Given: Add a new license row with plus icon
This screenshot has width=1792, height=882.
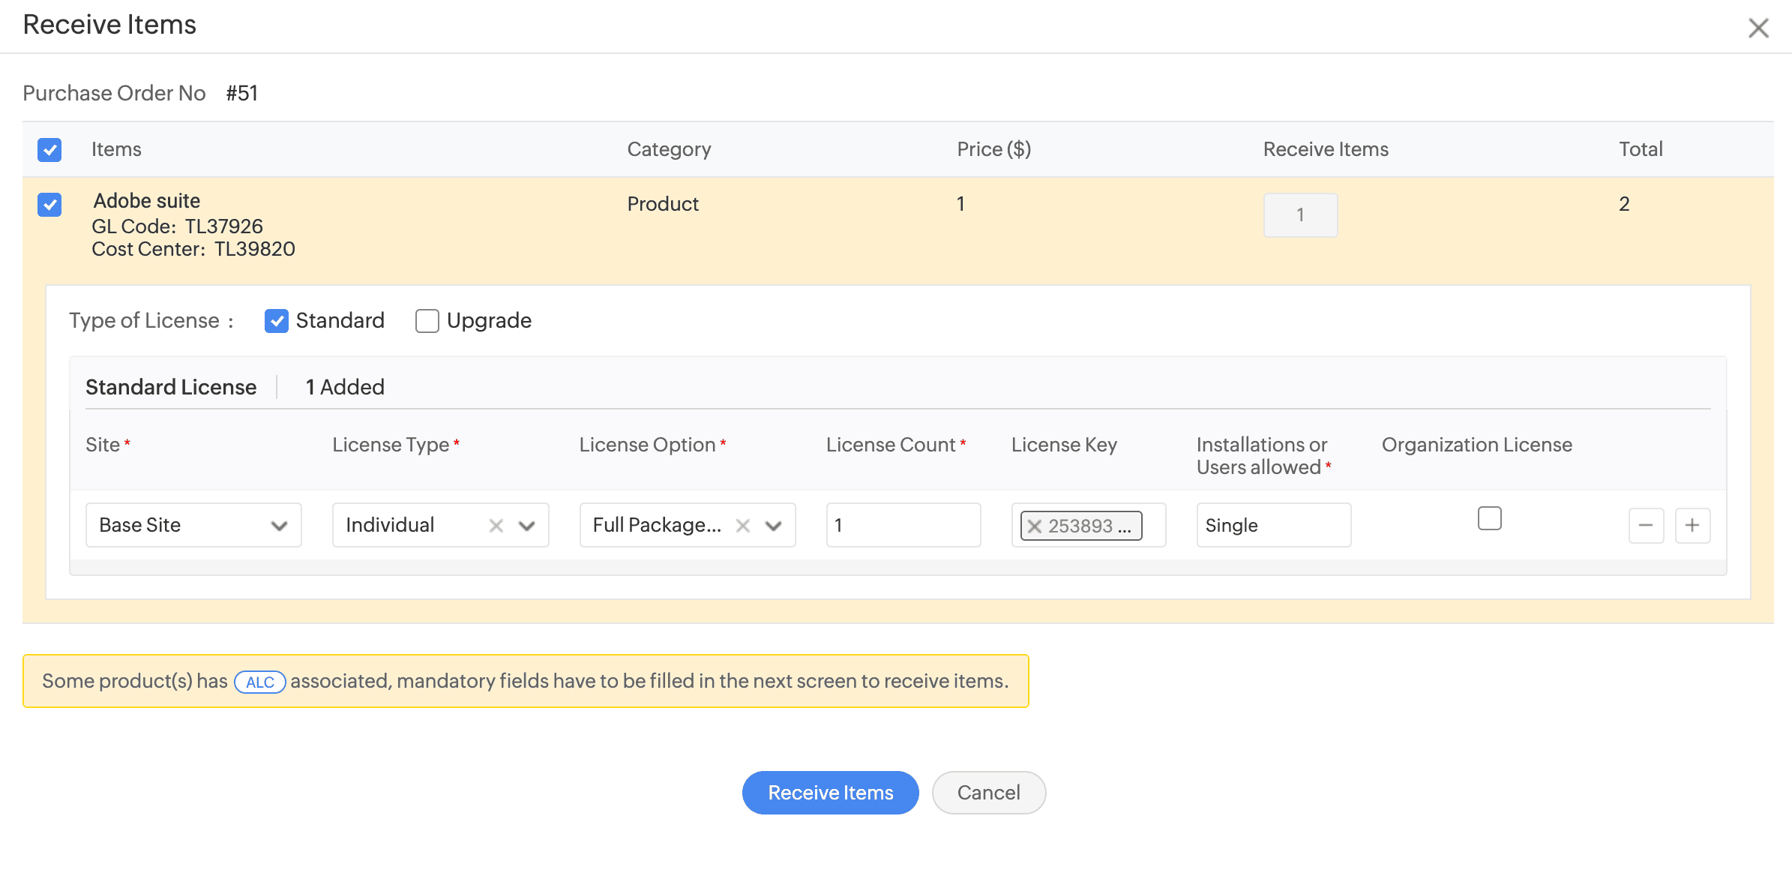Looking at the screenshot, I should pyautogui.click(x=1692, y=525).
